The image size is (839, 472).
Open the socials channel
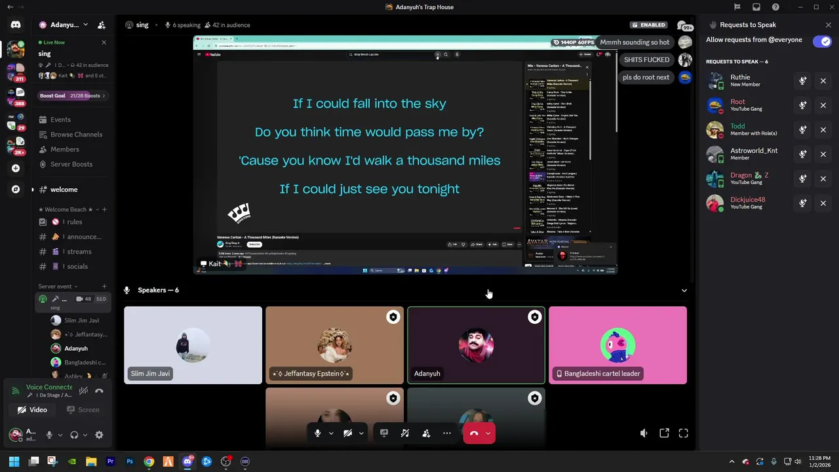coord(72,266)
